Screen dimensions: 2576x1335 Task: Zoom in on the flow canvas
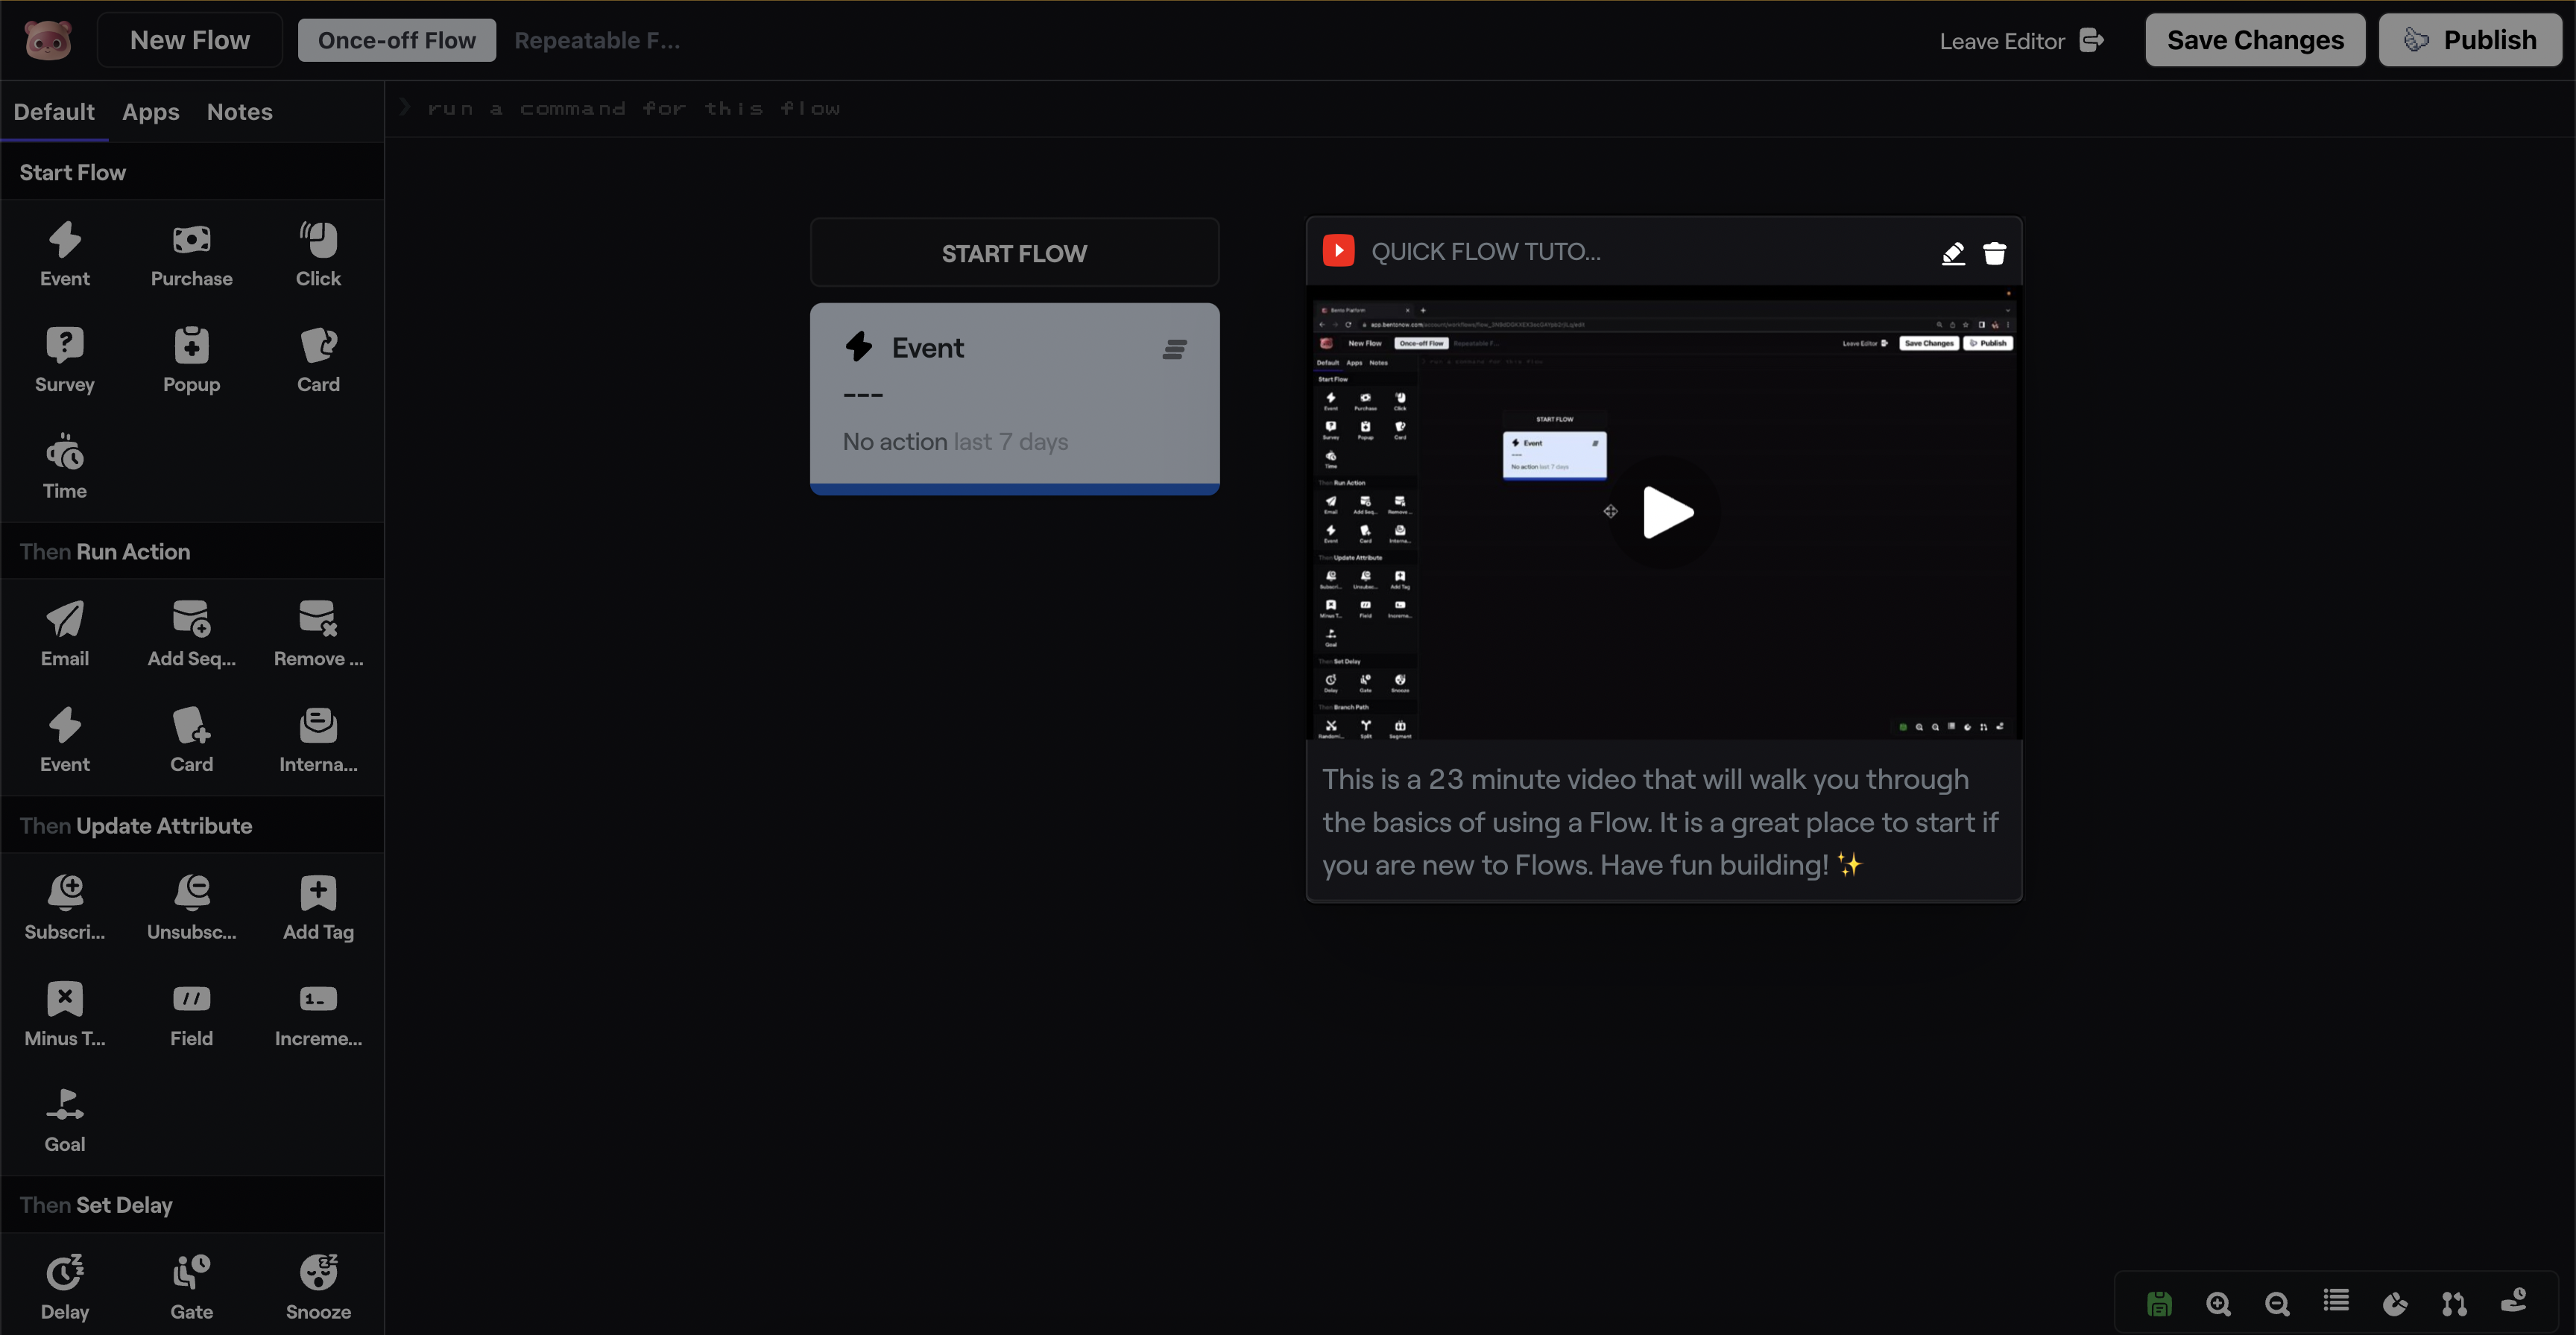[2218, 1303]
